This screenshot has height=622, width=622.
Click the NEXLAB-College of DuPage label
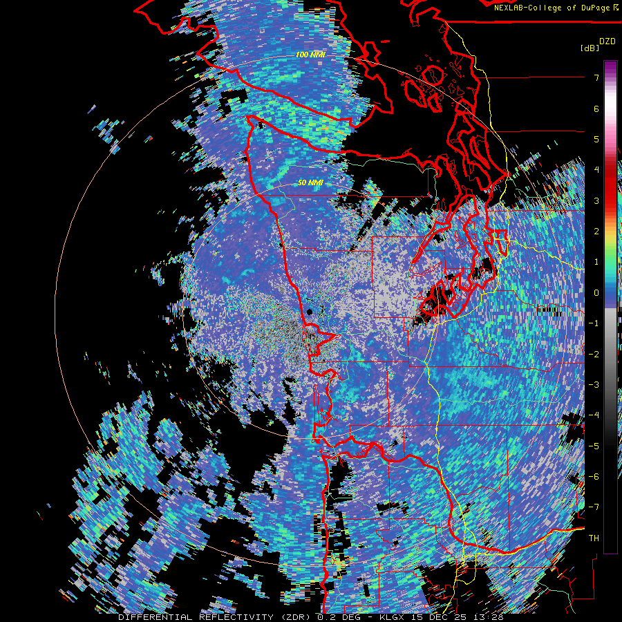pyautogui.click(x=552, y=8)
